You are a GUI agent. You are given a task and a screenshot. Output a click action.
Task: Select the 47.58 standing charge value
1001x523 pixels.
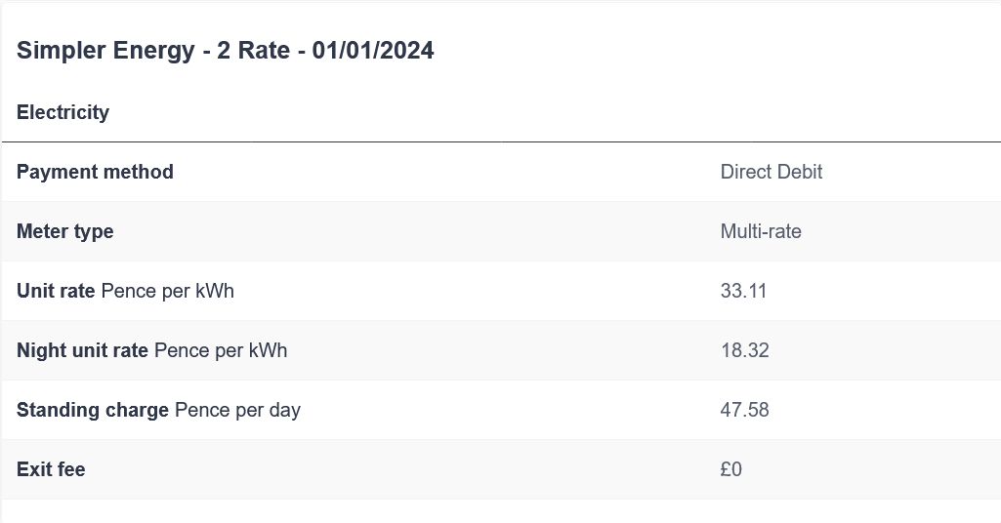pyautogui.click(x=744, y=411)
